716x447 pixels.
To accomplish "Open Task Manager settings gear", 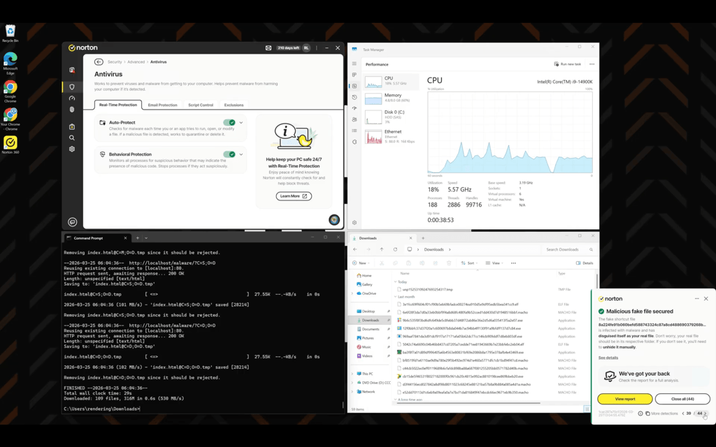I will click(x=355, y=223).
